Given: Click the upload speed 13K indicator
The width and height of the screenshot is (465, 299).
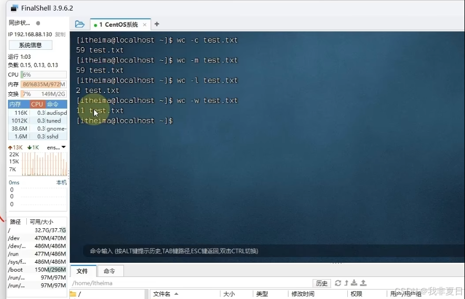Looking at the screenshot, I should (15, 147).
